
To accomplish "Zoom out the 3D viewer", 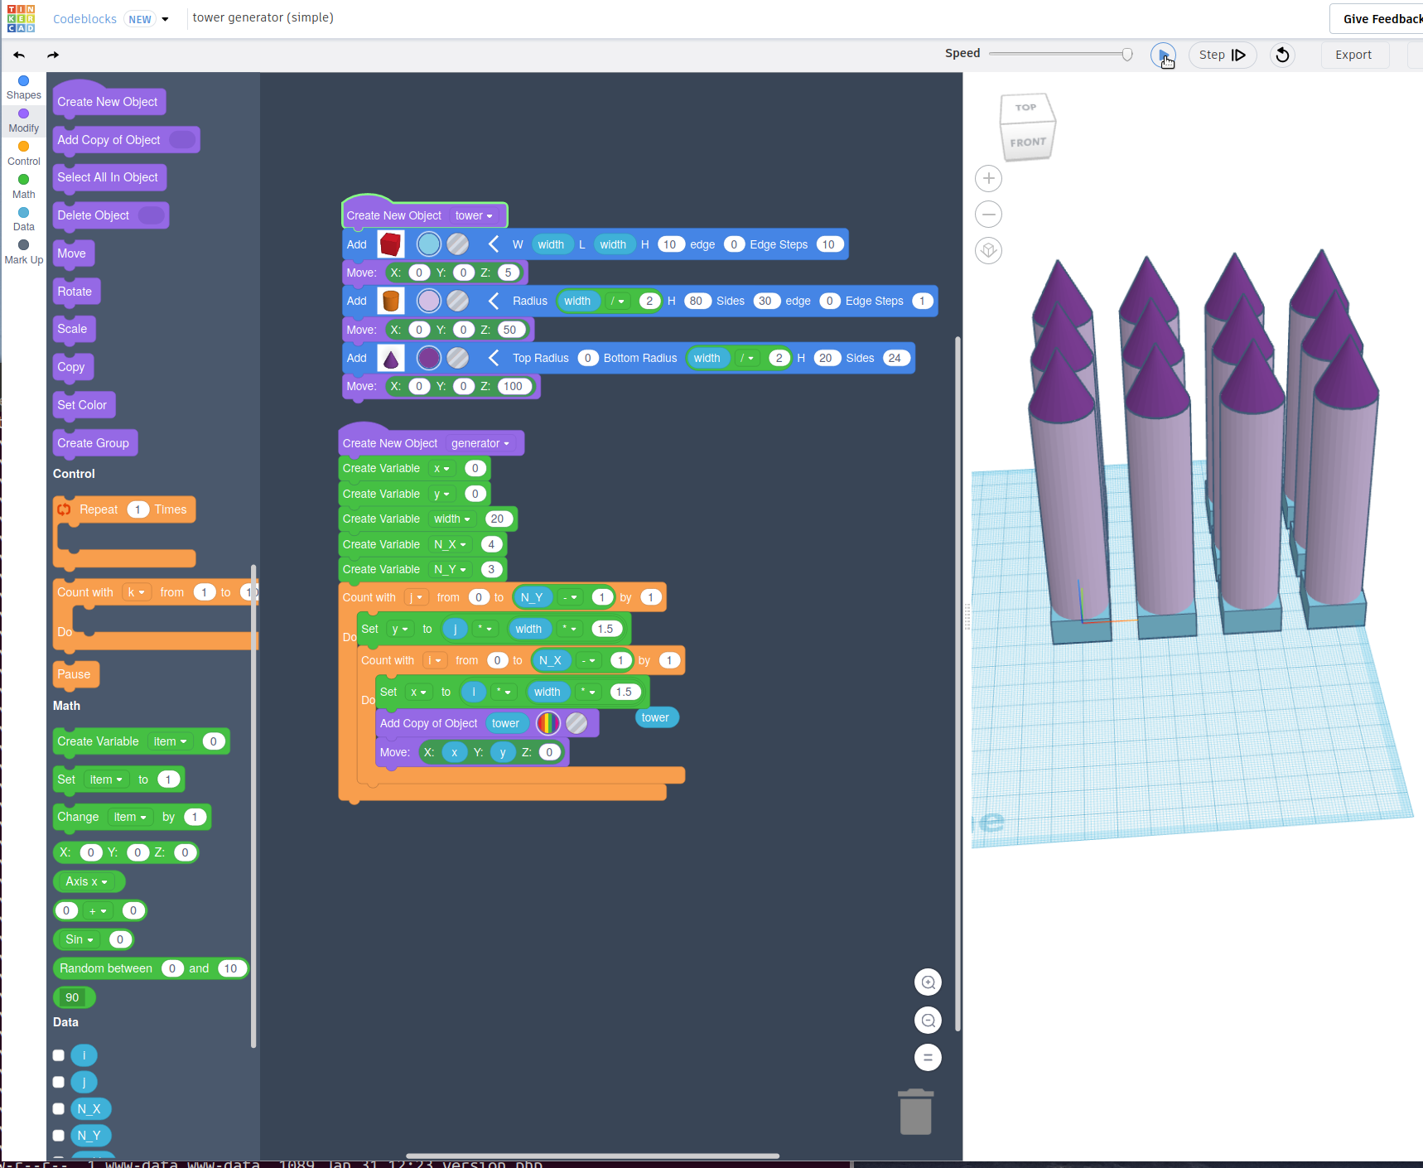I will [988, 215].
